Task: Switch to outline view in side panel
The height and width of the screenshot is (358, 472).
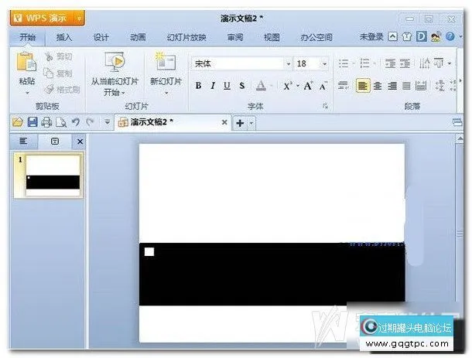Action: [23, 141]
